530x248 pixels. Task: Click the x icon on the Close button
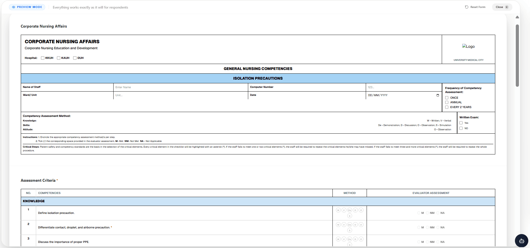click(507, 7)
